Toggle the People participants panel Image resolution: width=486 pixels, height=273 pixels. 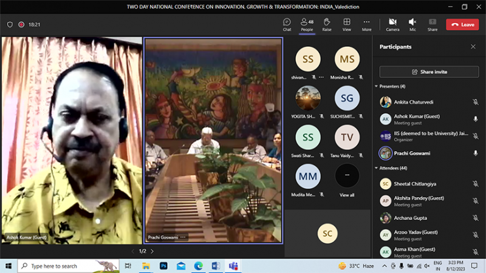[x=307, y=24]
